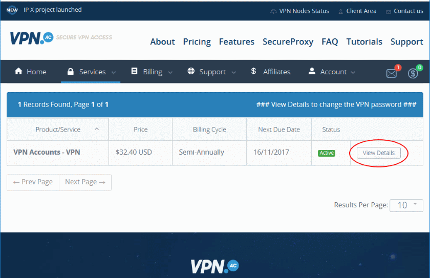Click the red mail notification count badge
430x278 pixels.
tap(398, 68)
